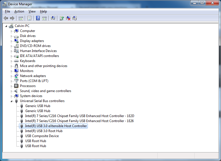Click the Uninstall device icon with red X

(x=68, y=18)
